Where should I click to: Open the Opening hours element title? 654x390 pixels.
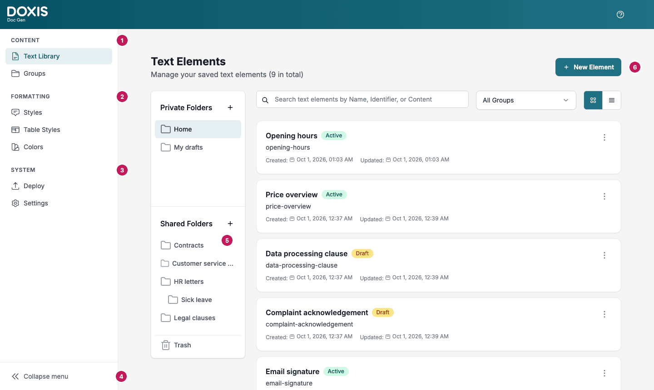point(292,136)
